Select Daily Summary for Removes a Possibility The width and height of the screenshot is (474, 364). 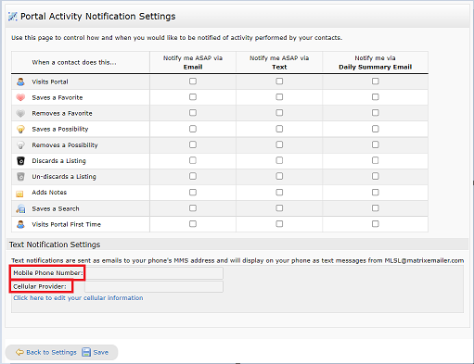click(376, 144)
